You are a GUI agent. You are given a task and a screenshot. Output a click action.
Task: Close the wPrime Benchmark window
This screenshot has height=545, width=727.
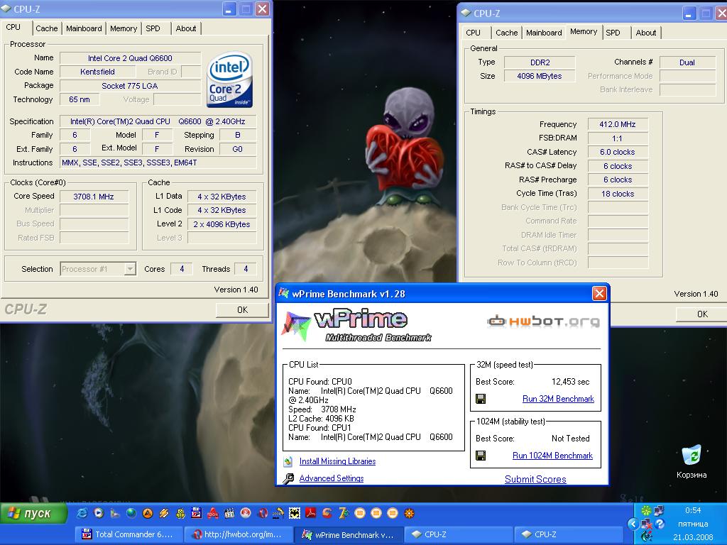click(x=599, y=293)
